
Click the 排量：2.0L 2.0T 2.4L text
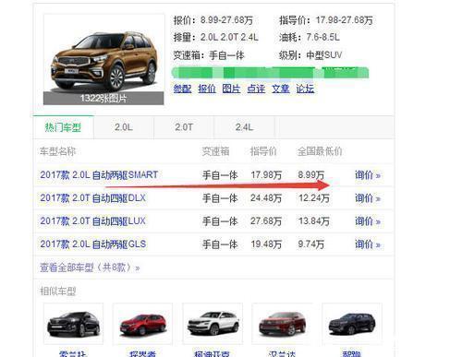point(215,38)
